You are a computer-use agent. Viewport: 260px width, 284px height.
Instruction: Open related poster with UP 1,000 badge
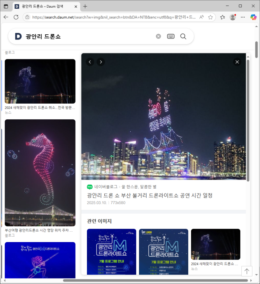click(164, 252)
